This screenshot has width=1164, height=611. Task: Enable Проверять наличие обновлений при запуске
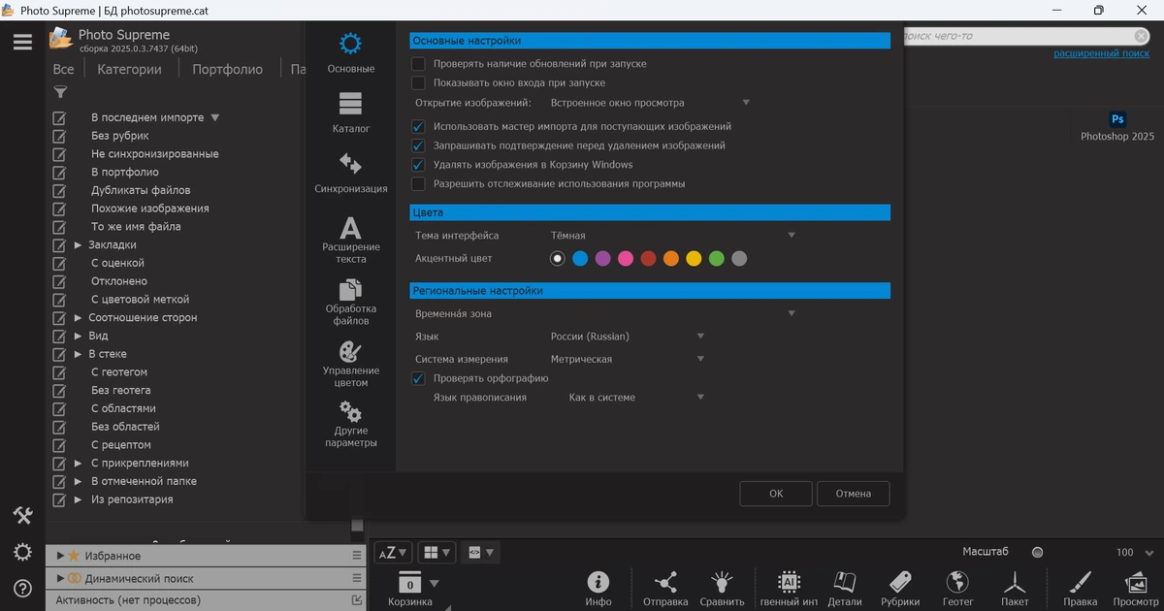[x=418, y=64]
